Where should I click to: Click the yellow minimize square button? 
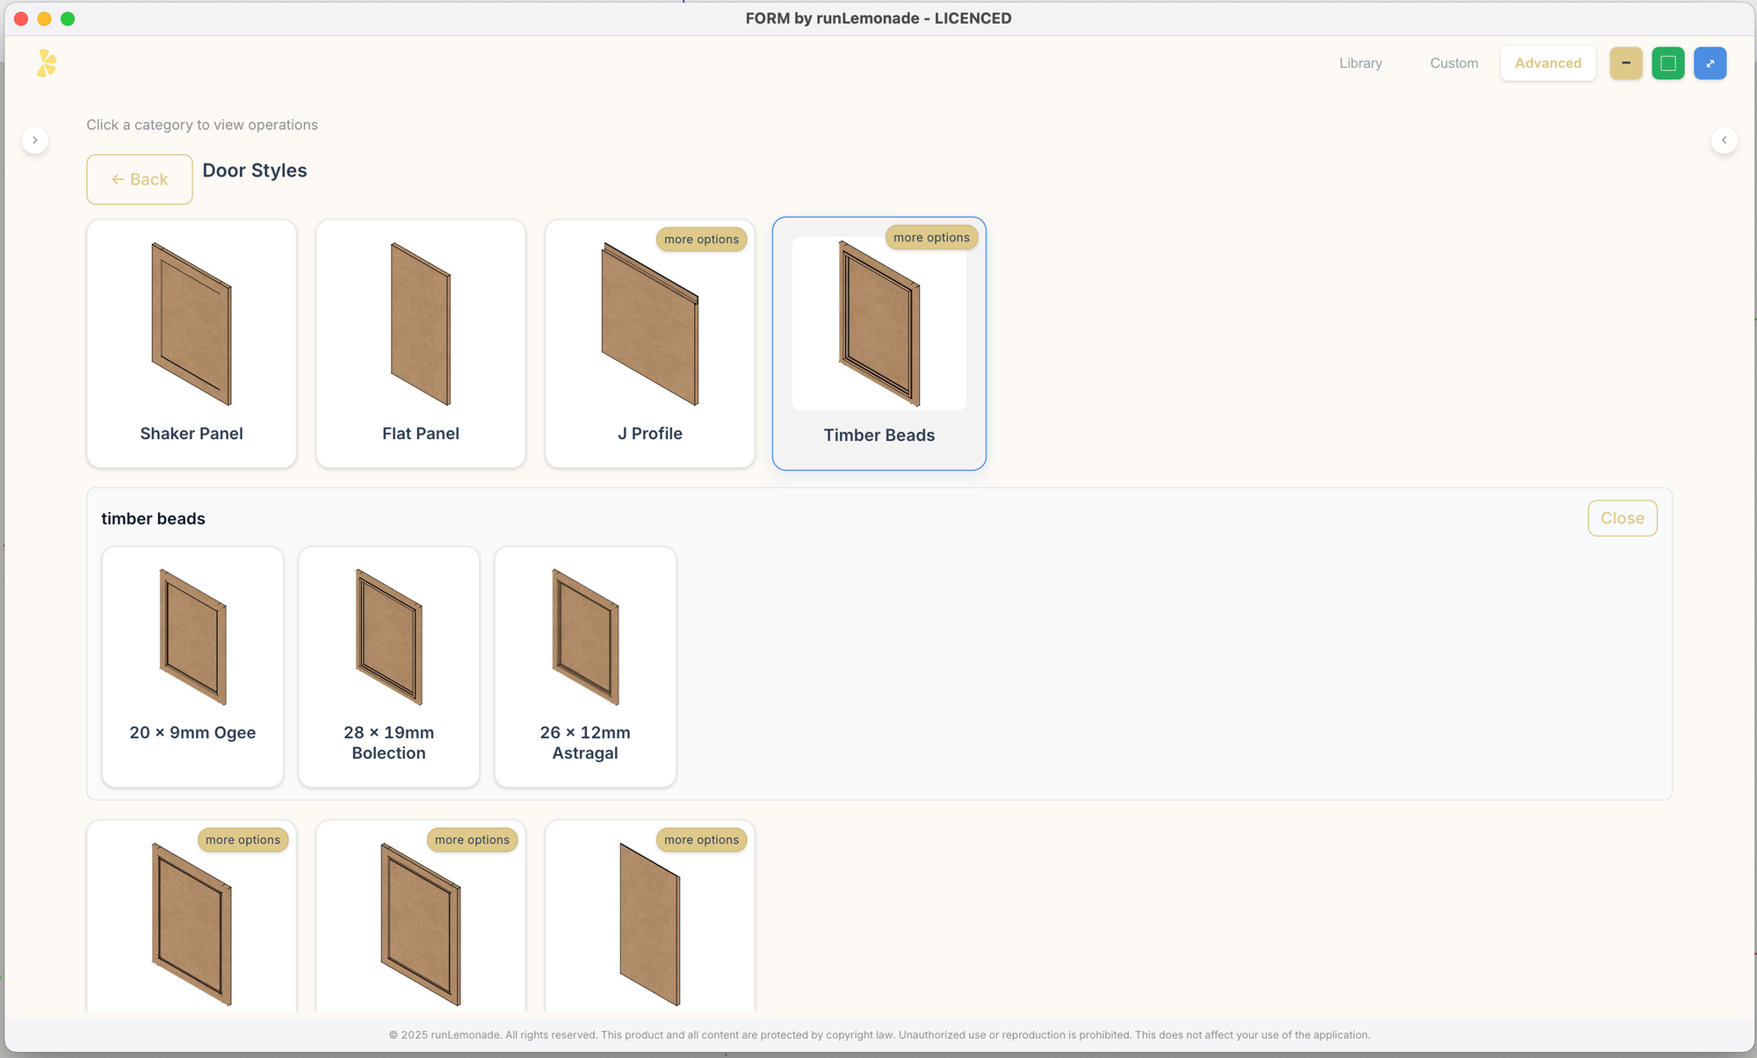[1625, 63]
